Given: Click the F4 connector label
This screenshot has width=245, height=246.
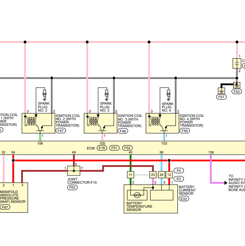Looking at the screenshot, I should [179, 171].
